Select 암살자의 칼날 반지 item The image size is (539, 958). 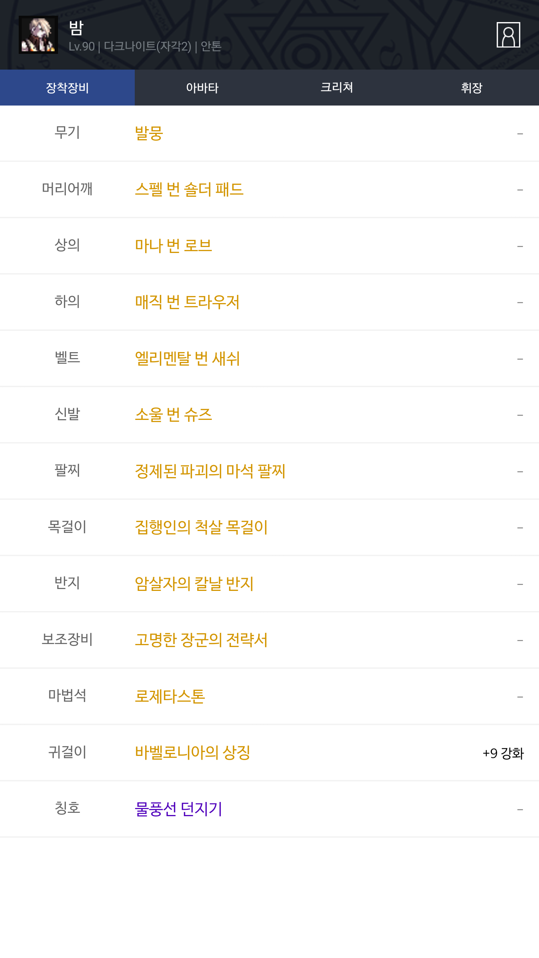tap(194, 583)
